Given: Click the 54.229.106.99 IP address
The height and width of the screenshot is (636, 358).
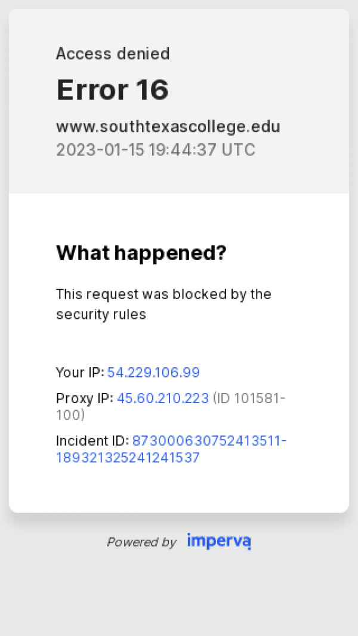Looking at the screenshot, I should (x=153, y=373).
